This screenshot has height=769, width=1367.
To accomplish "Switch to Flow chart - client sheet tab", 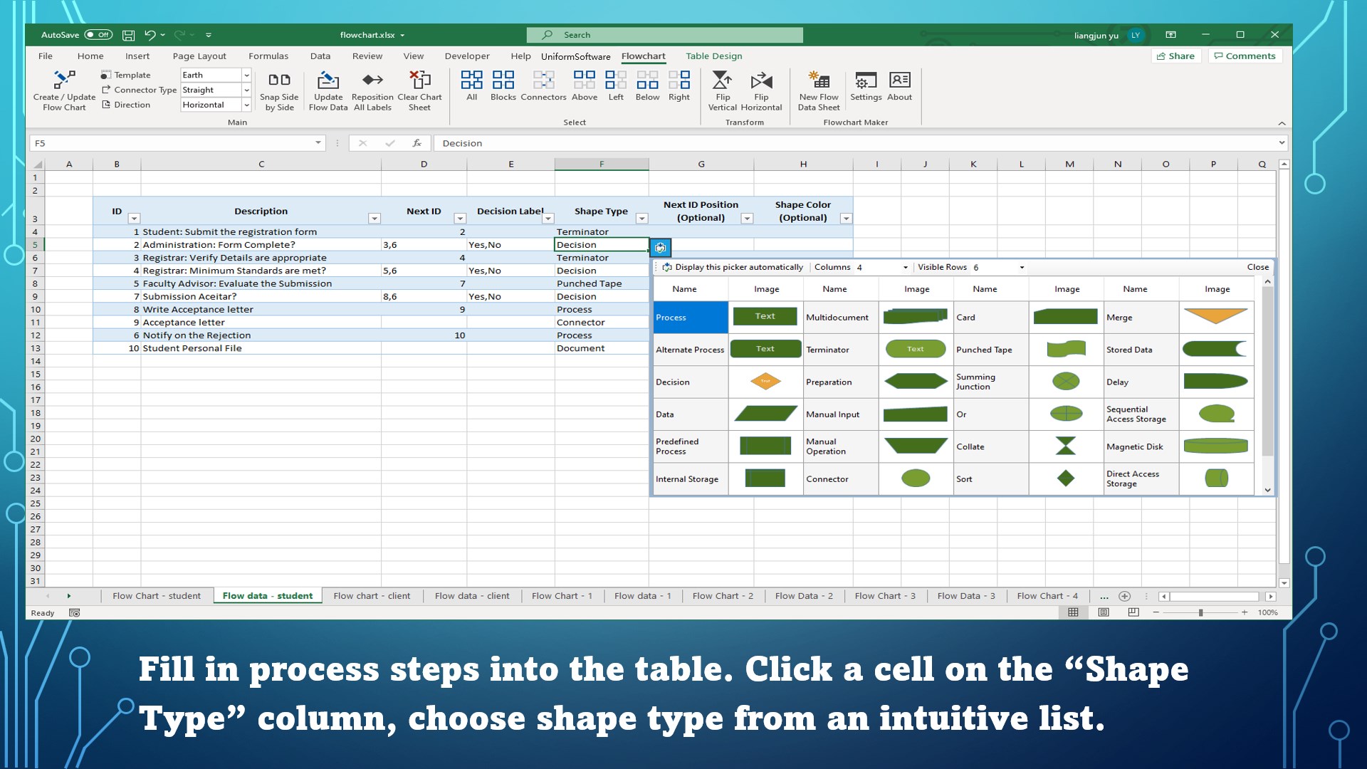I will 372,596.
